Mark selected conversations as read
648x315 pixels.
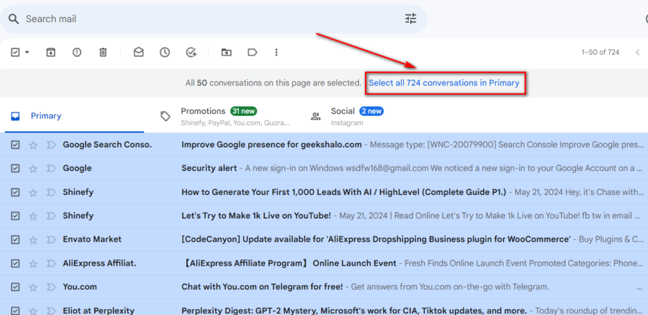coord(139,52)
